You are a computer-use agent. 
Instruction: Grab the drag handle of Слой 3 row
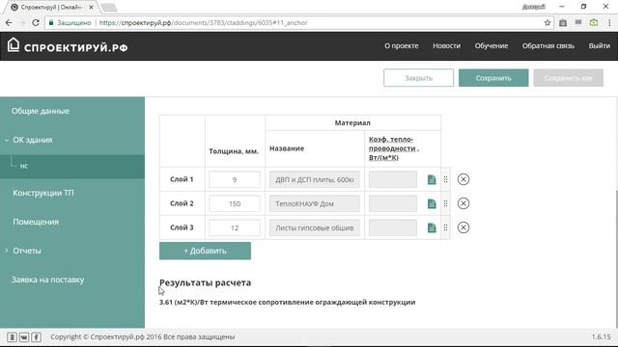point(445,227)
